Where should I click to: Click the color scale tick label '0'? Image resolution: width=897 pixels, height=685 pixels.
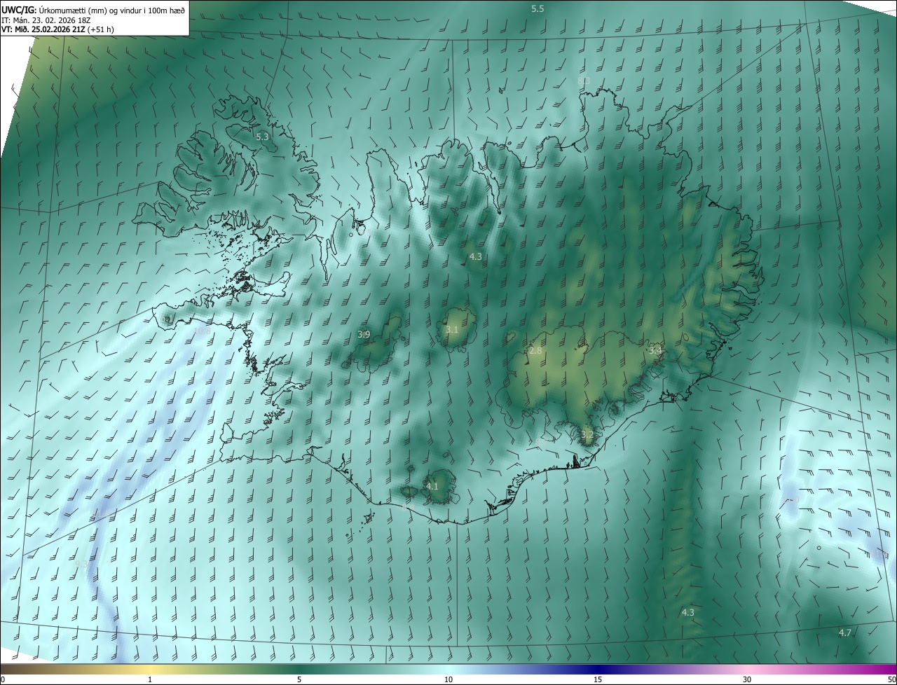click(x=3, y=679)
